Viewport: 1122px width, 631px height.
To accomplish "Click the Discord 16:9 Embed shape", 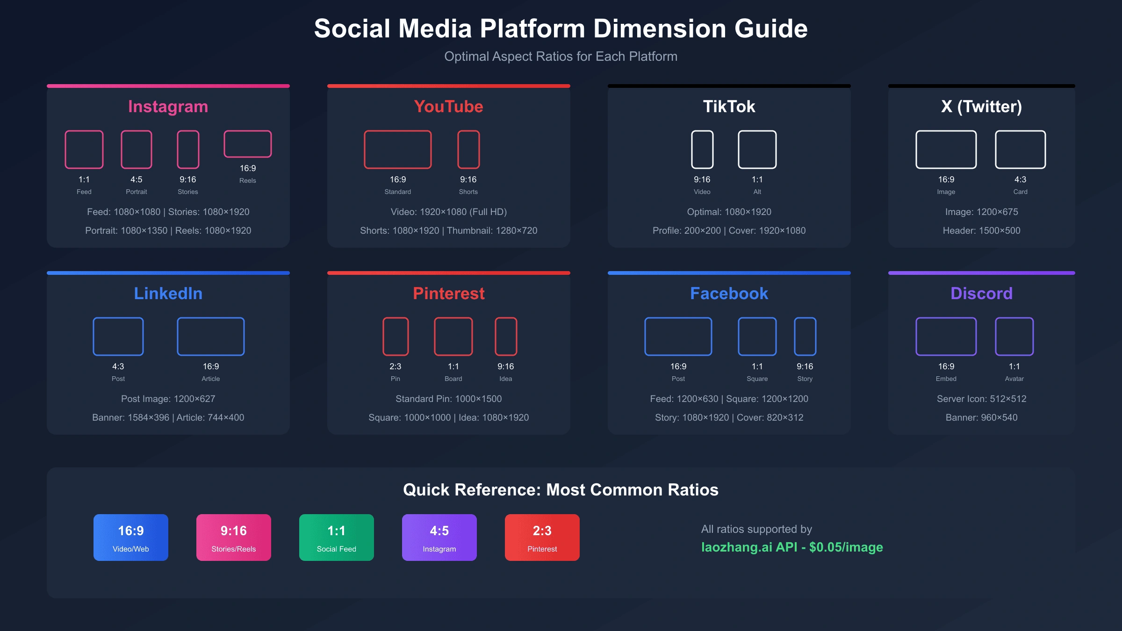I will 946,337.
